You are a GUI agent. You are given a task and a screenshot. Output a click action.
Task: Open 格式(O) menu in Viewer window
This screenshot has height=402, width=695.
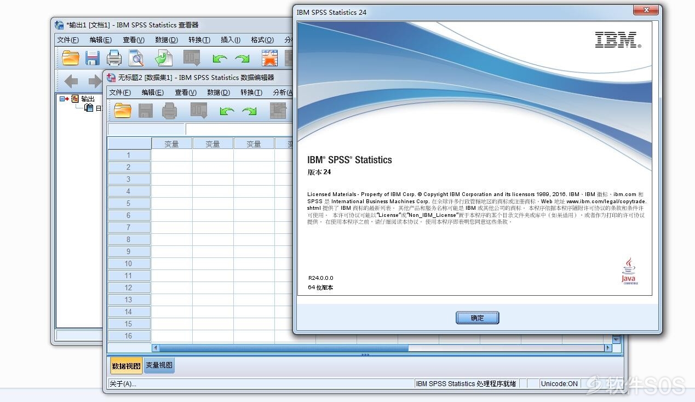262,40
